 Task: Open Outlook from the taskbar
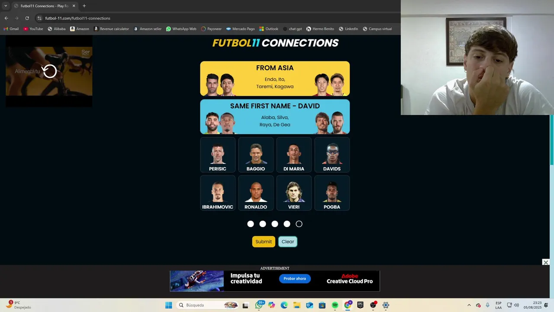point(309,305)
